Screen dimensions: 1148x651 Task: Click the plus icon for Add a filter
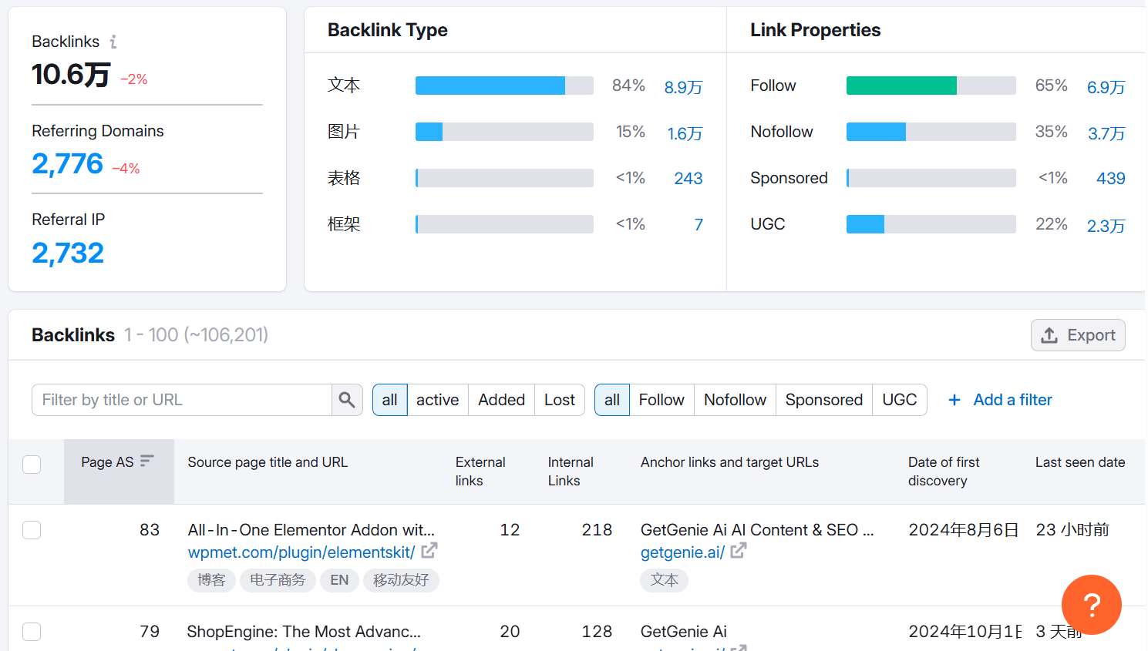coord(954,400)
